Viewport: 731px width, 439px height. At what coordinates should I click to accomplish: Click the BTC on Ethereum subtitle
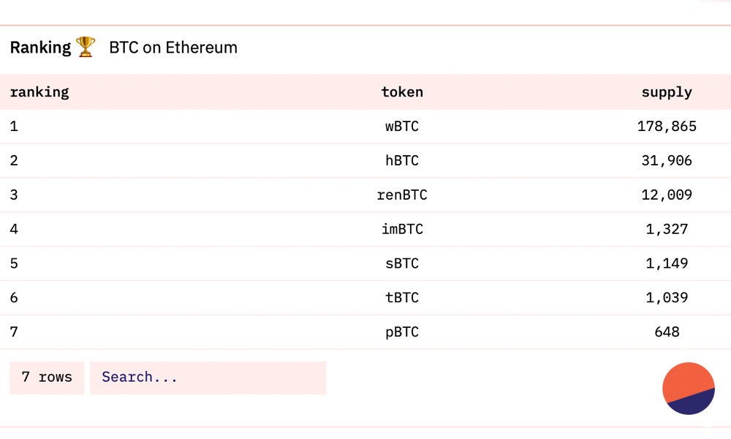173,48
